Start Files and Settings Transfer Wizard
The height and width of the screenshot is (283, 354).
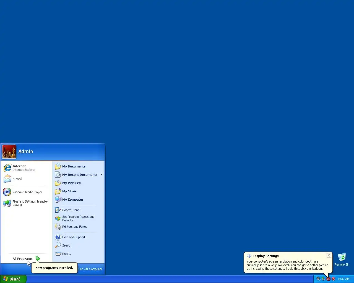(x=27, y=203)
